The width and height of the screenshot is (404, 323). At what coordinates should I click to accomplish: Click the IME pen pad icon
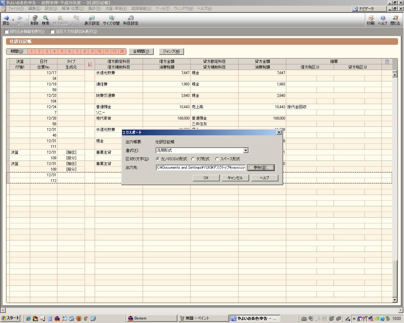tap(347, 319)
